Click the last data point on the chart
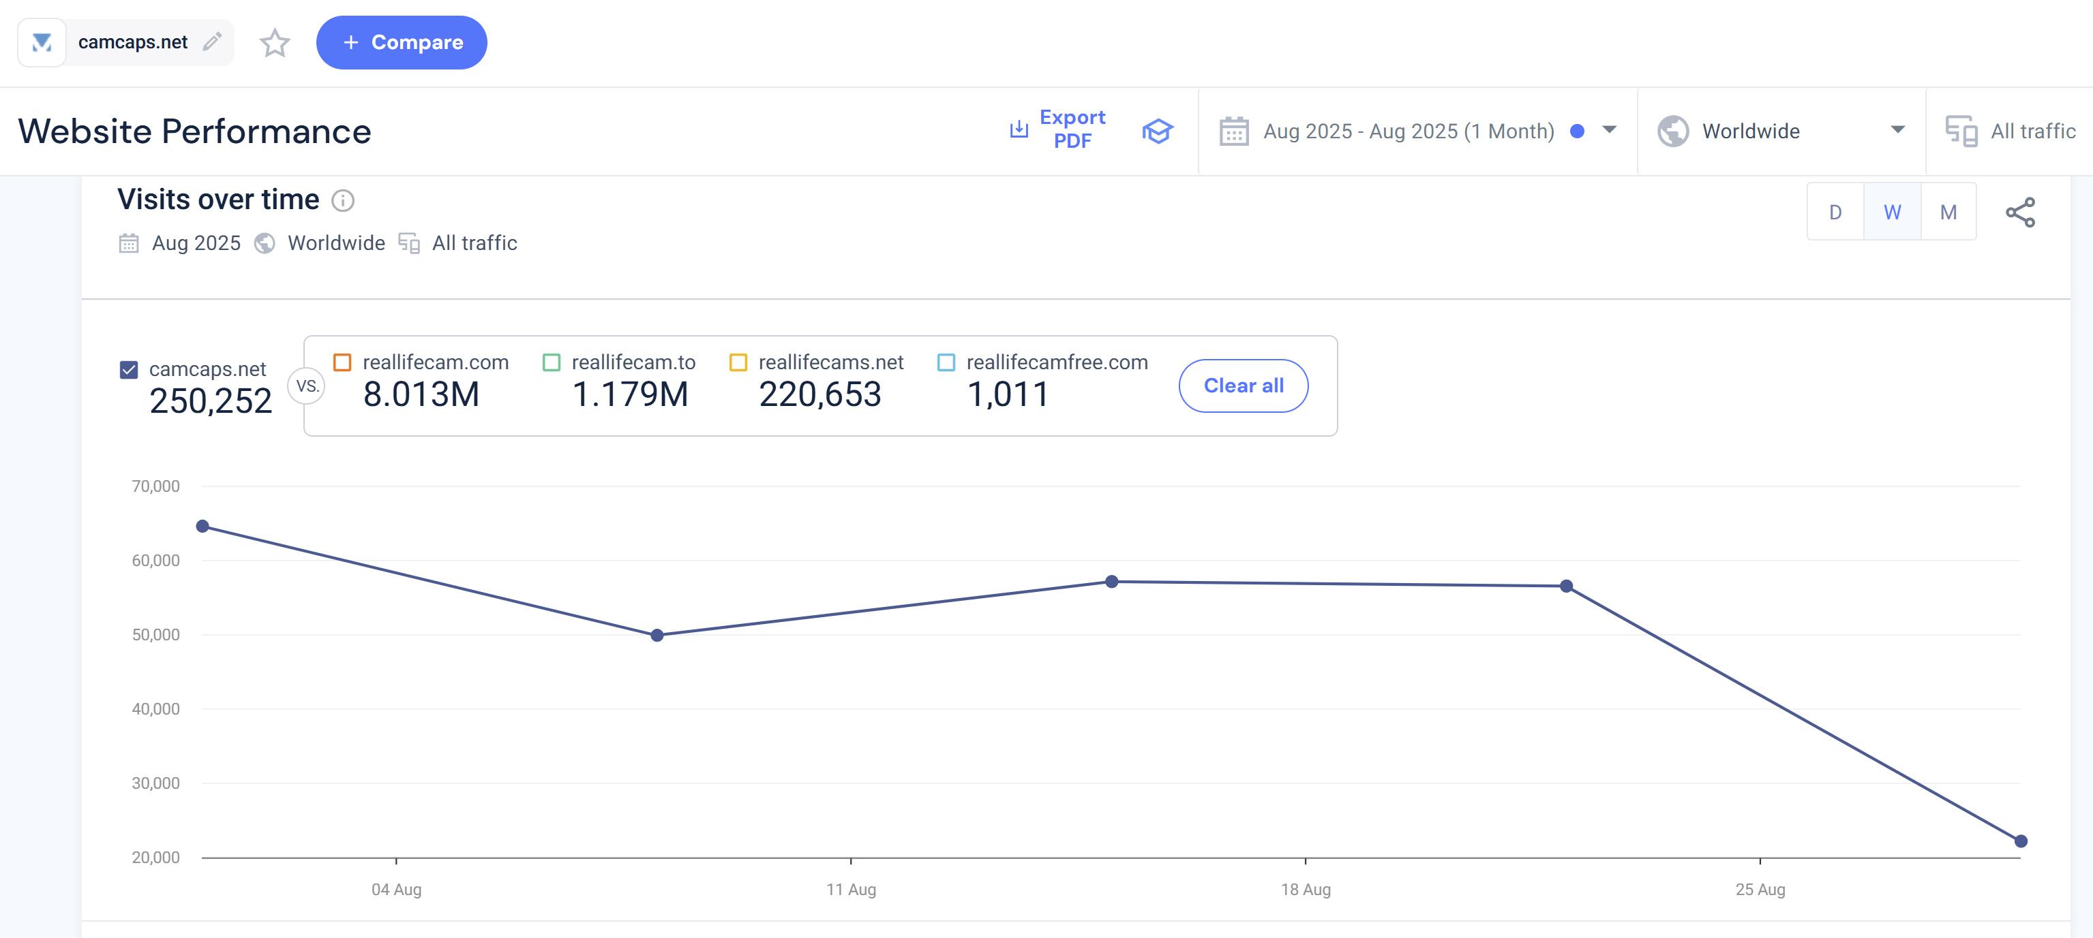Screen dimensions: 2093x938 click(2021, 841)
